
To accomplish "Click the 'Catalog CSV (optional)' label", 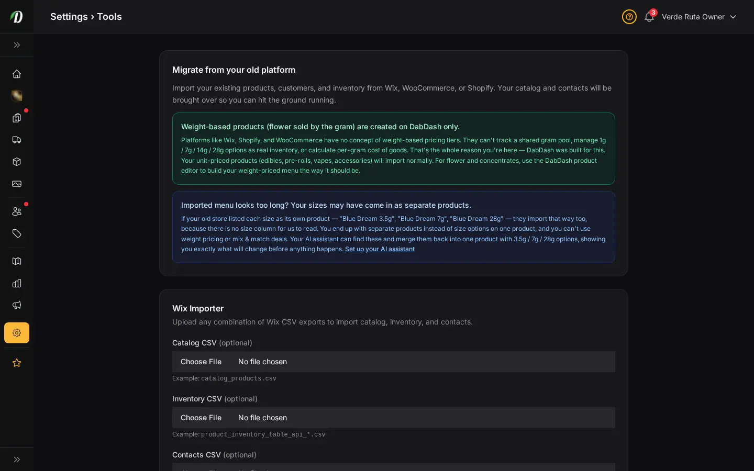I will tap(212, 343).
